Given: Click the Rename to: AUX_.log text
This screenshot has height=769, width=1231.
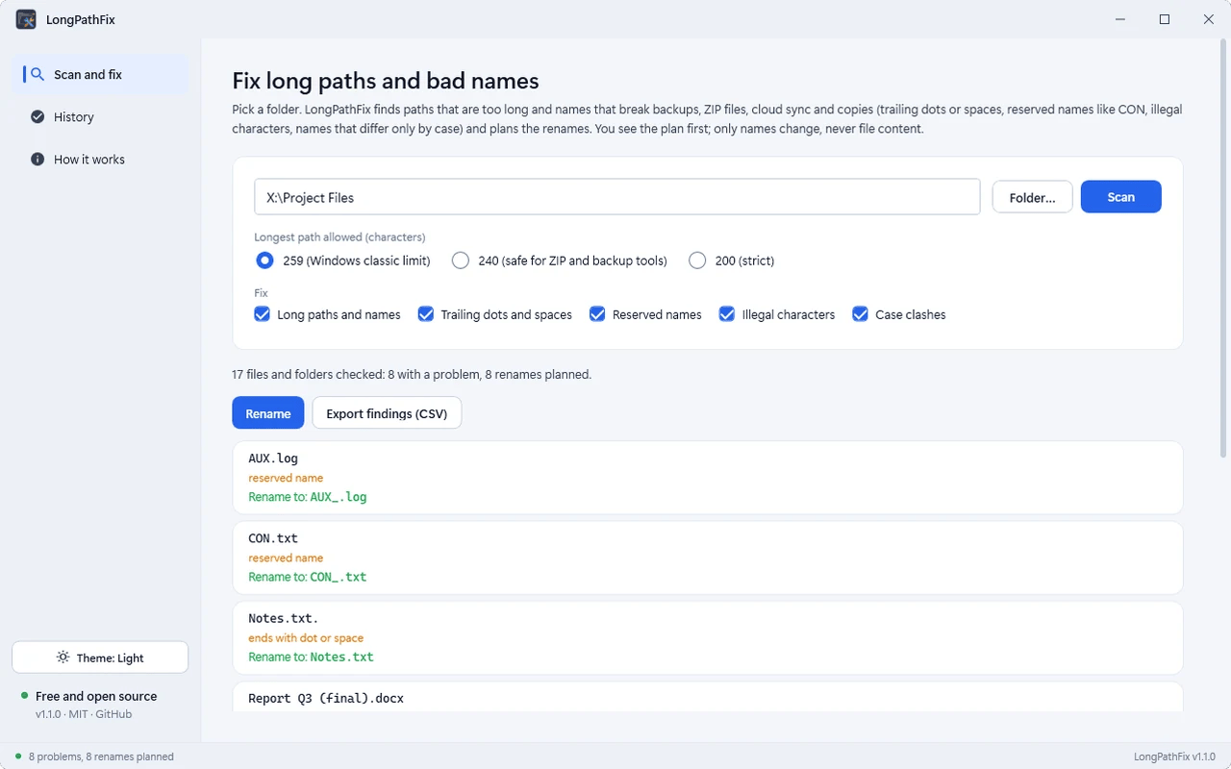Looking at the screenshot, I should click(x=308, y=497).
